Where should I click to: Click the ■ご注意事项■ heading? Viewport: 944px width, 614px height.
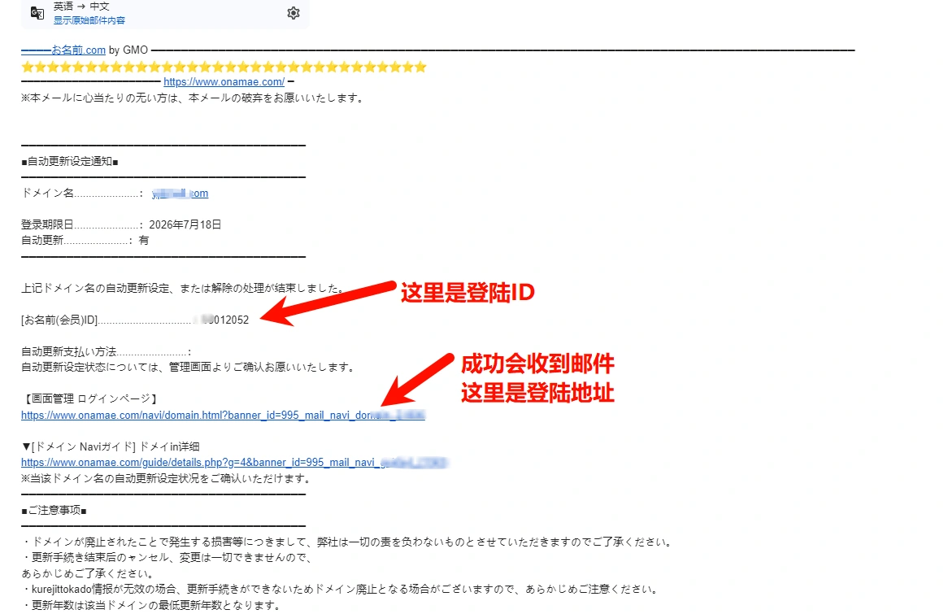pos(54,511)
